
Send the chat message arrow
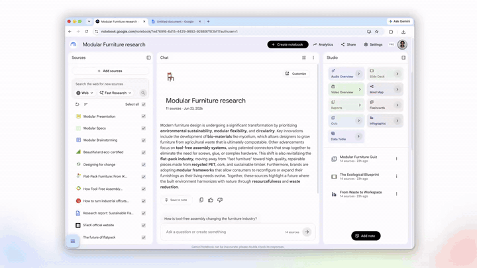click(307, 232)
